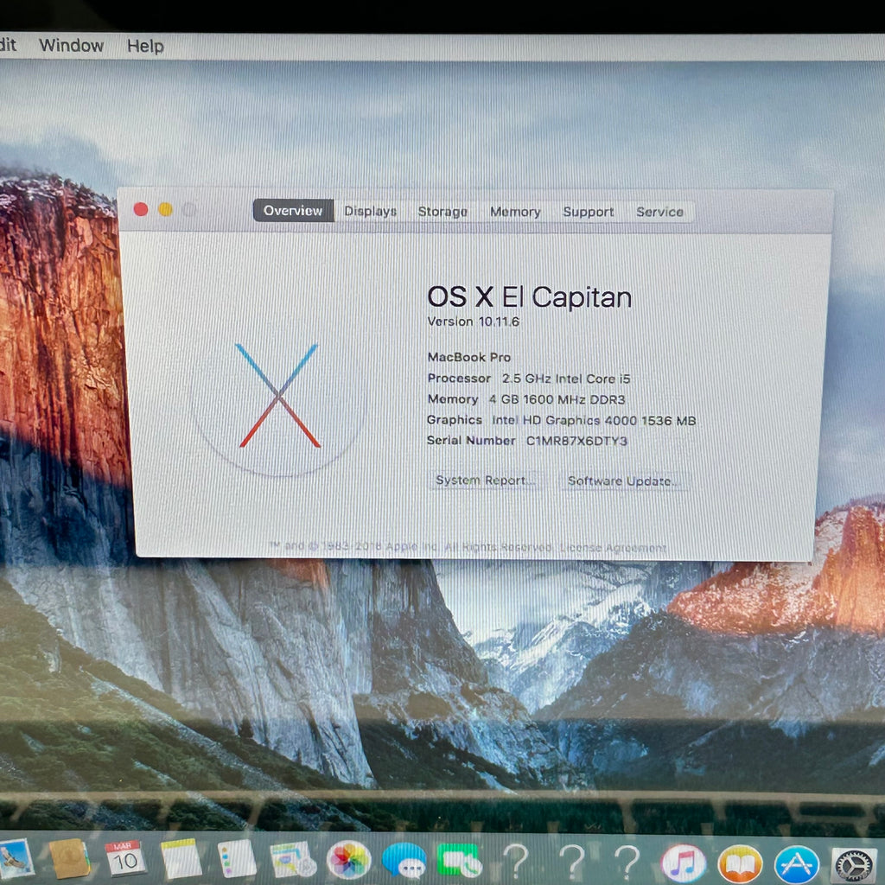Switch to the Displays tab
Viewport: 885px width, 885px height.
tap(370, 211)
